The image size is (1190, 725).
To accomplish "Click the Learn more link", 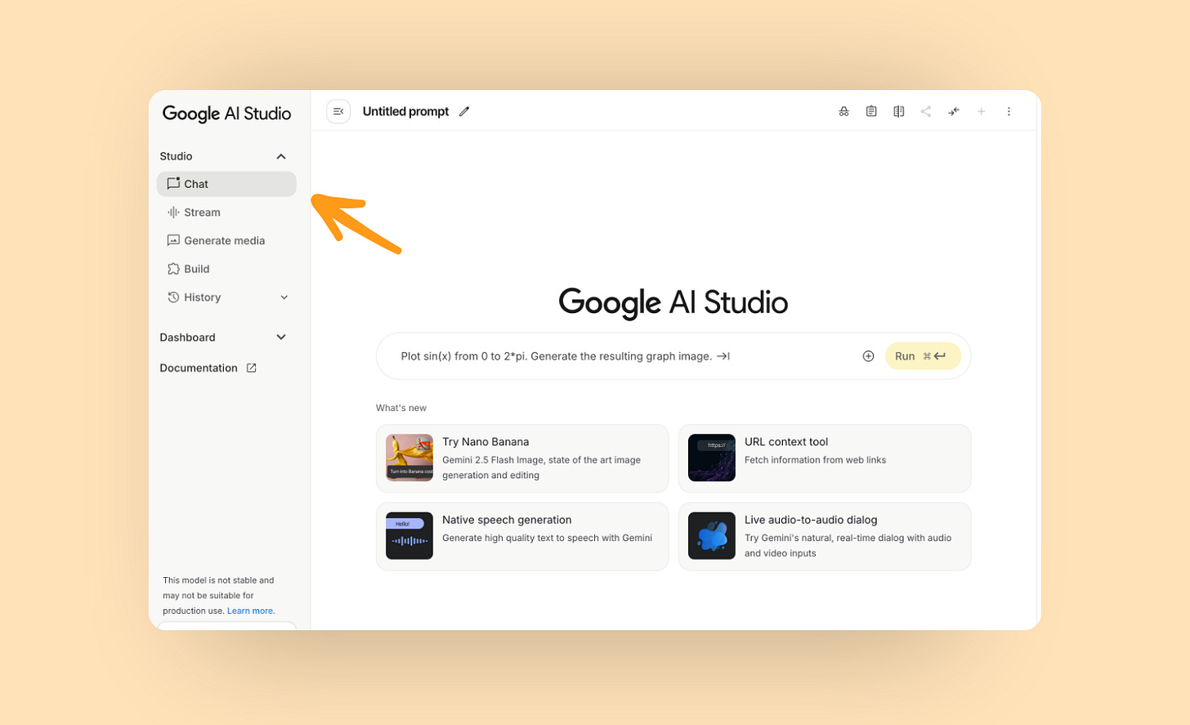I will tap(251, 611).
